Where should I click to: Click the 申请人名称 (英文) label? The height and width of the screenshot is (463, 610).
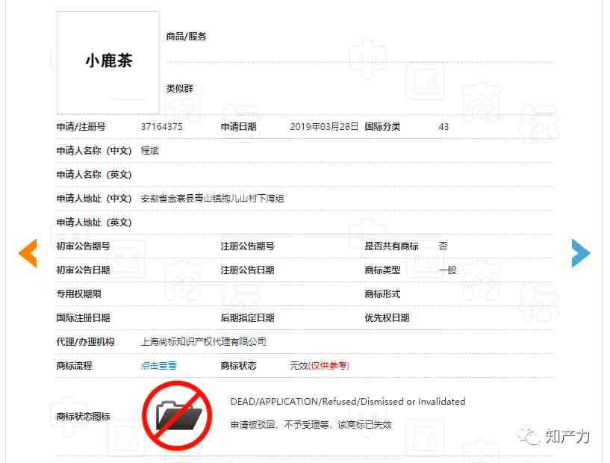[x=94, y=175]
